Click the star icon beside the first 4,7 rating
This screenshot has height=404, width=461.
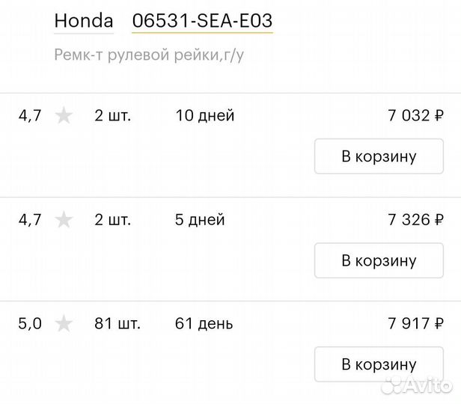64,115
